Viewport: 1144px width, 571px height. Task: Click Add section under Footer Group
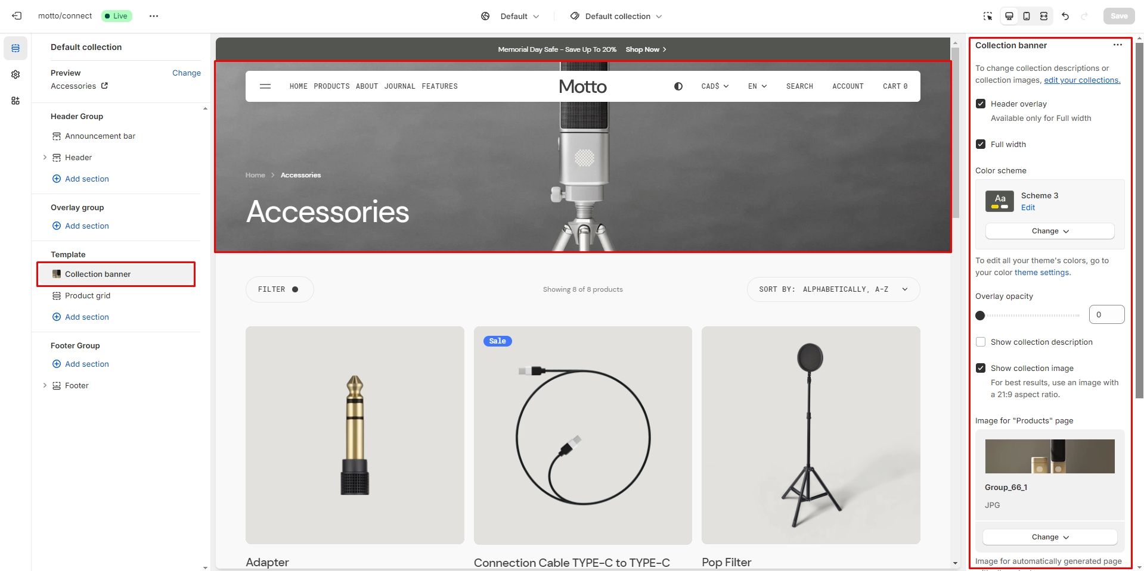click(x=86, y=364)
